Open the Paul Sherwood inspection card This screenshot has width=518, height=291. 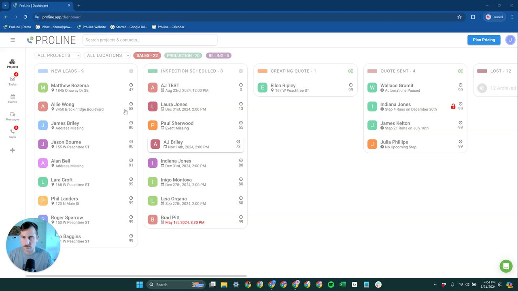(195, 125)
